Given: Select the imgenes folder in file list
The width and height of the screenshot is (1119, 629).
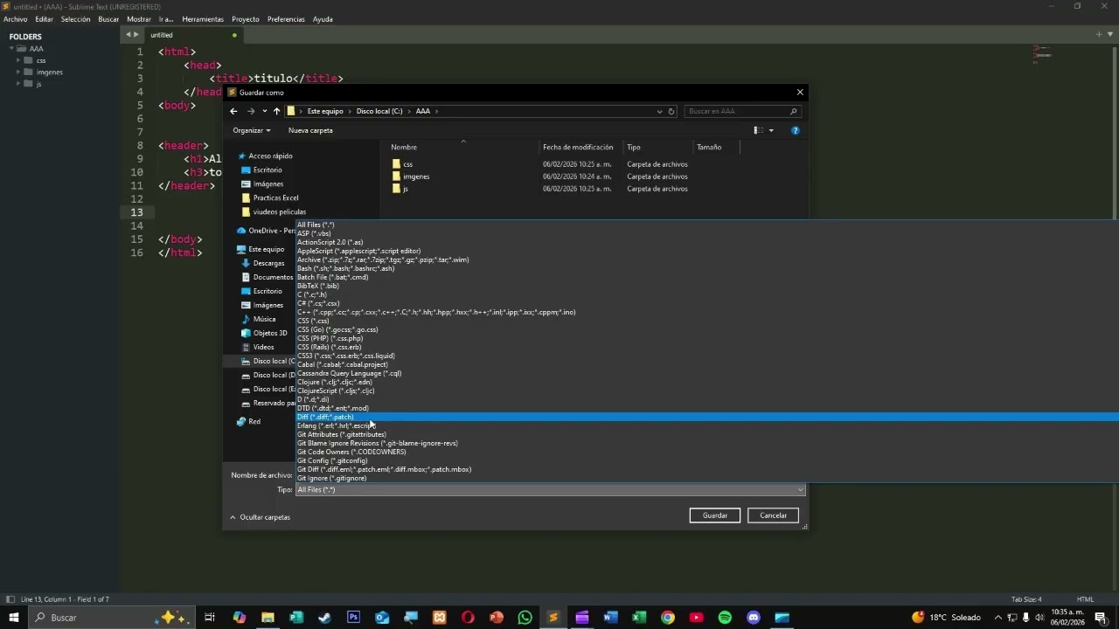Looking at the screenshot, I should [416, 176].
